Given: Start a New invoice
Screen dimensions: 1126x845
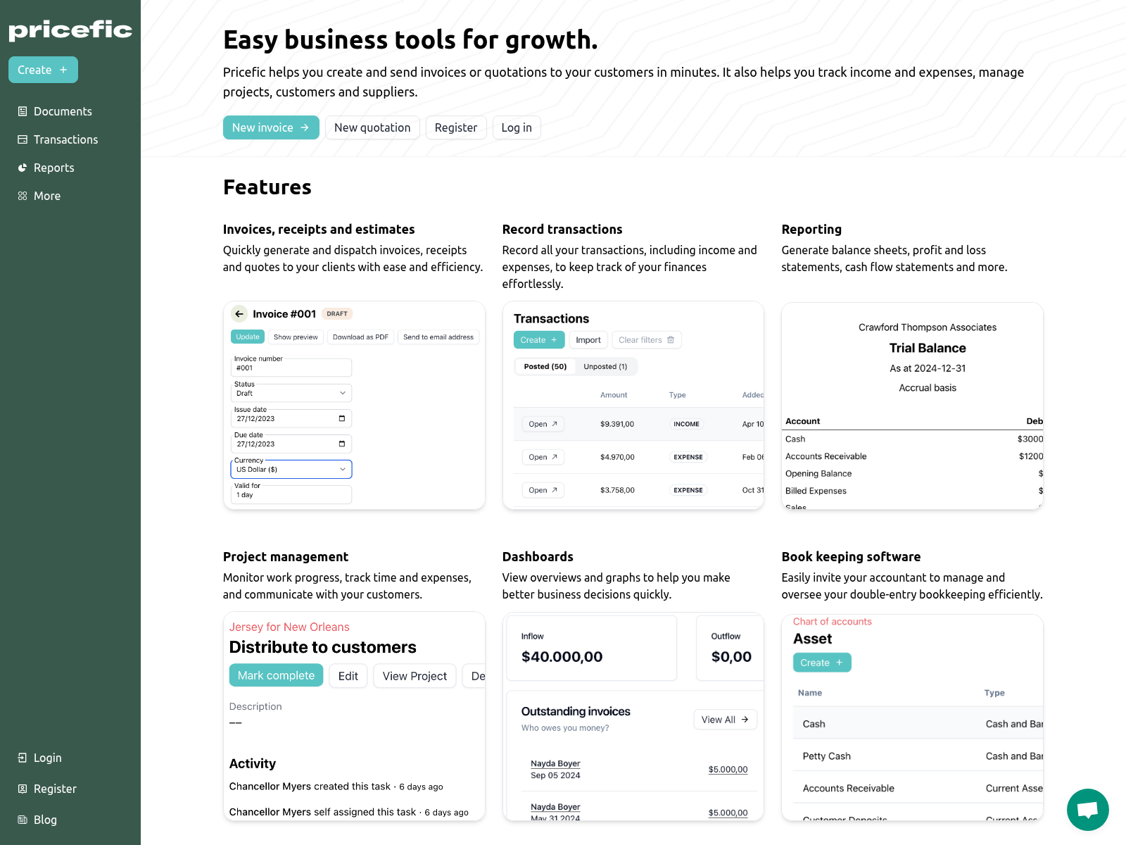Looking at the screenshot, I should 271,127.
